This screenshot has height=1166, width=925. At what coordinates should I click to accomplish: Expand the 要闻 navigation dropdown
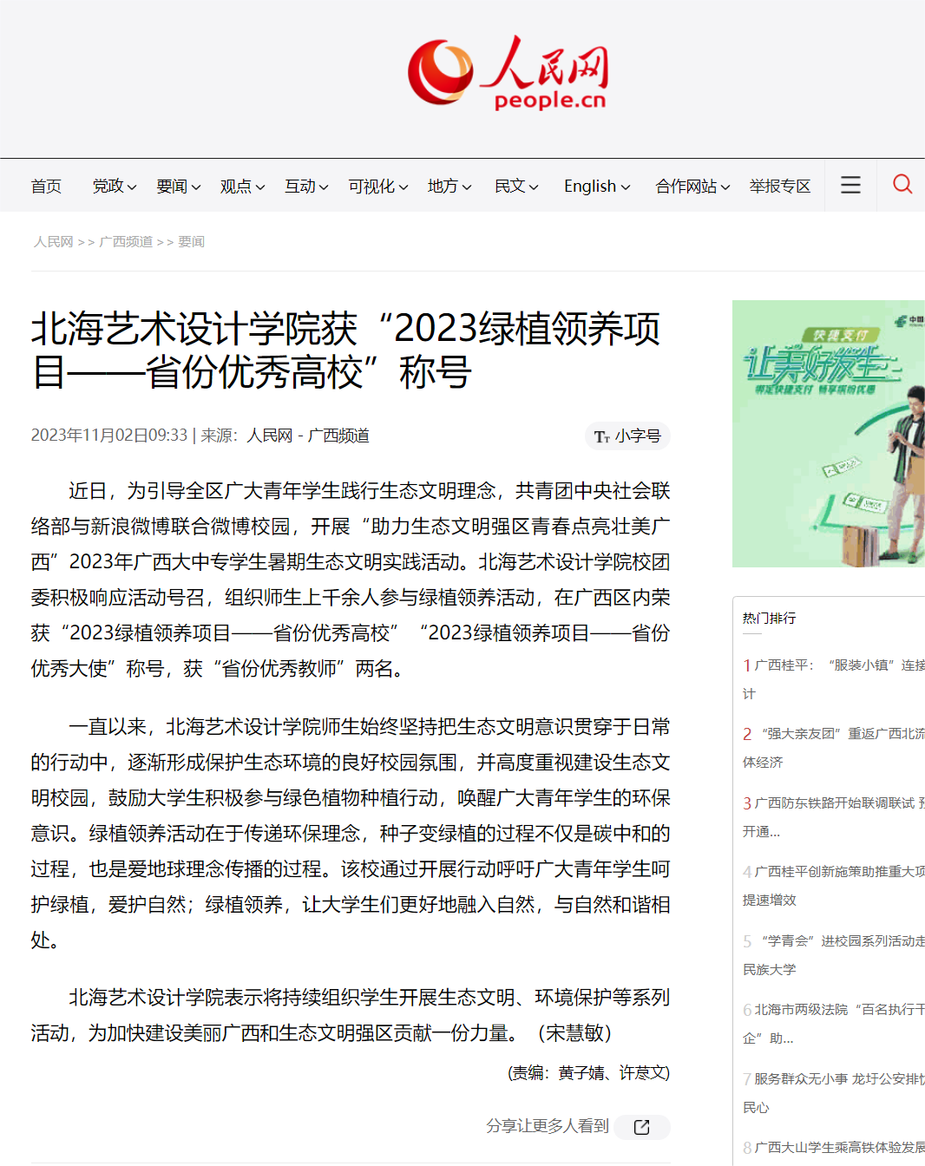click(x=178, y=187)
